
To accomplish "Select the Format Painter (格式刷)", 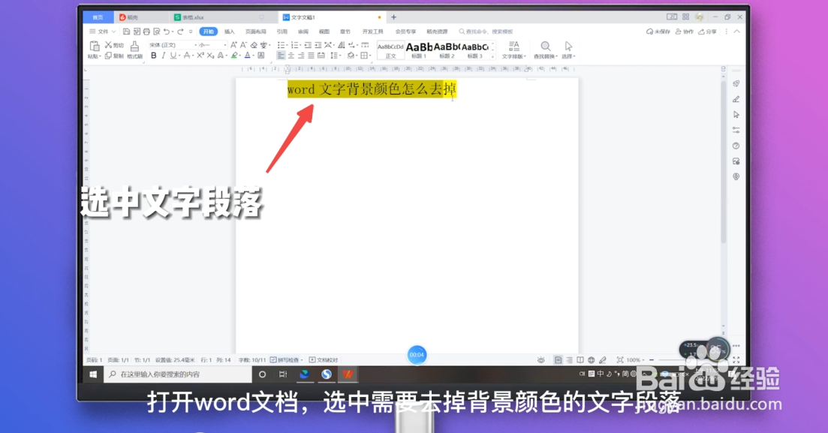I will point(134,50).
